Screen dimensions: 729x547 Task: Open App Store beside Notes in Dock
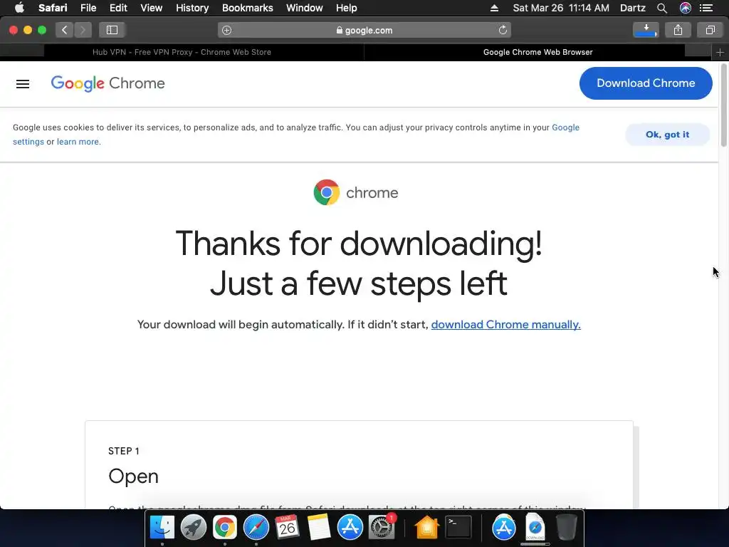350,528
